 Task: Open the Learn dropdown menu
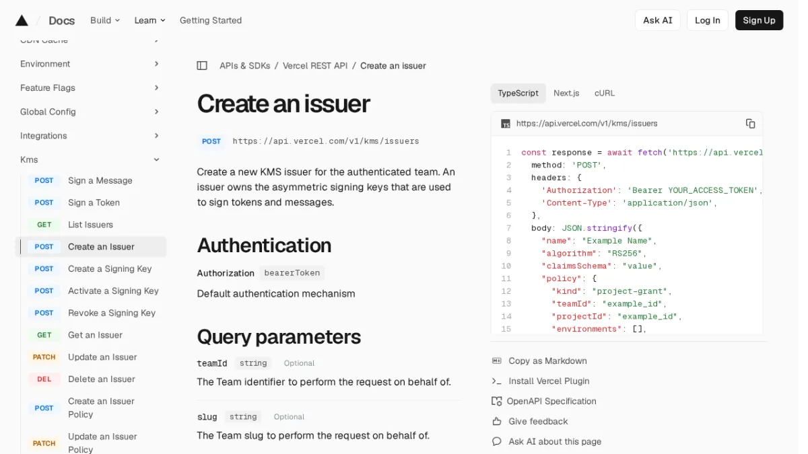click(149, 20)
